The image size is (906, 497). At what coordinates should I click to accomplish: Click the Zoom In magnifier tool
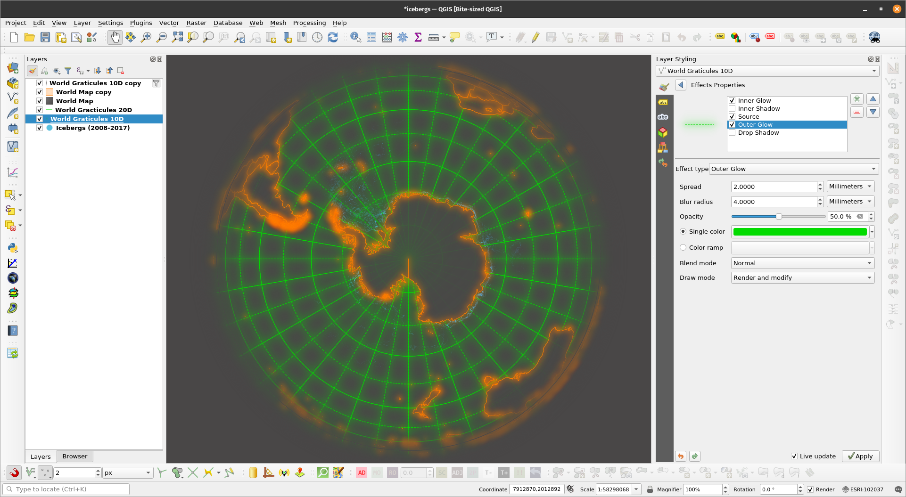(146, 37)
